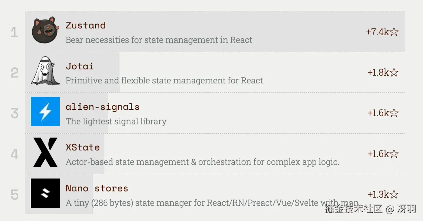
Task: Click Jotai's +1.8k star count
Action: [x=383, y=72]
